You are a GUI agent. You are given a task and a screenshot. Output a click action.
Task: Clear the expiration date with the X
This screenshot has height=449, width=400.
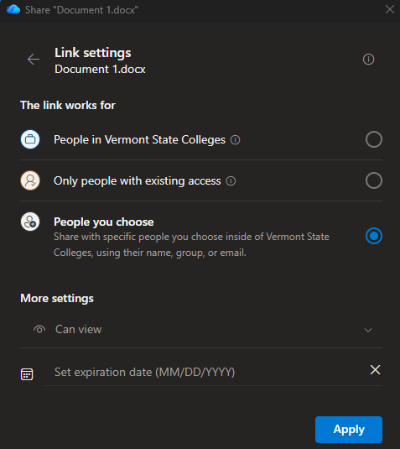pos(375,369)
